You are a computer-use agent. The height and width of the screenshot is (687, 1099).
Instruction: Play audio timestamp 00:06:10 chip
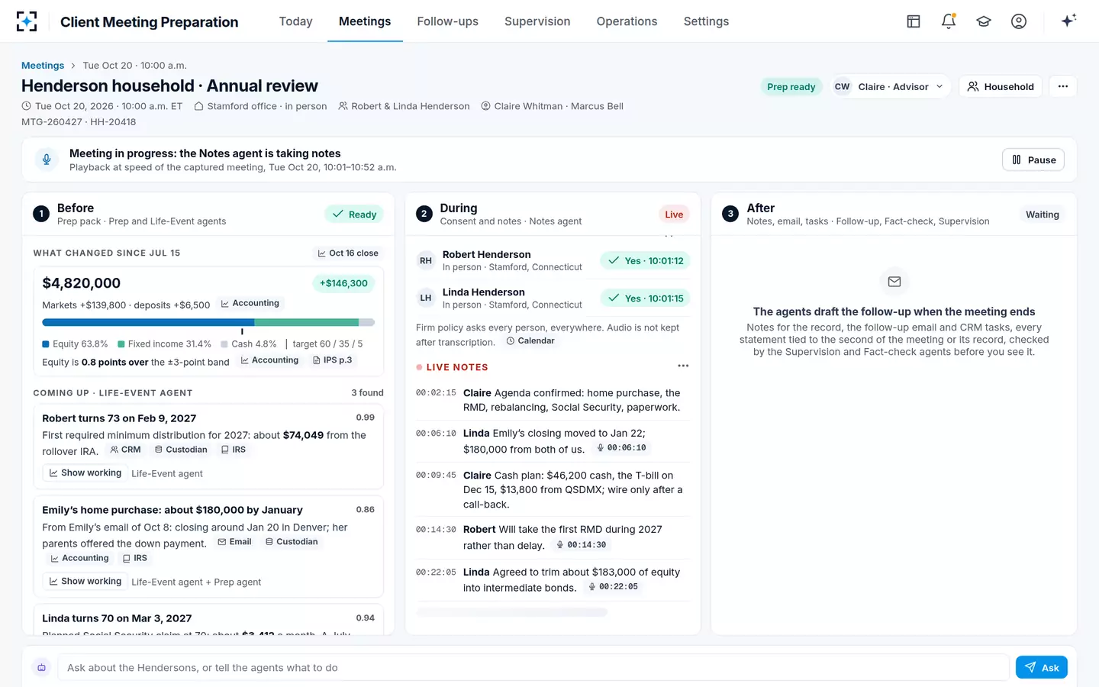coord(621,448)
